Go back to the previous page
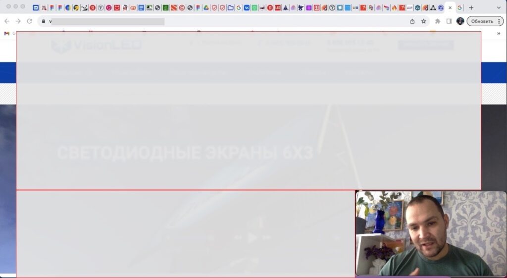507x278 pixels. pos(7,21)
